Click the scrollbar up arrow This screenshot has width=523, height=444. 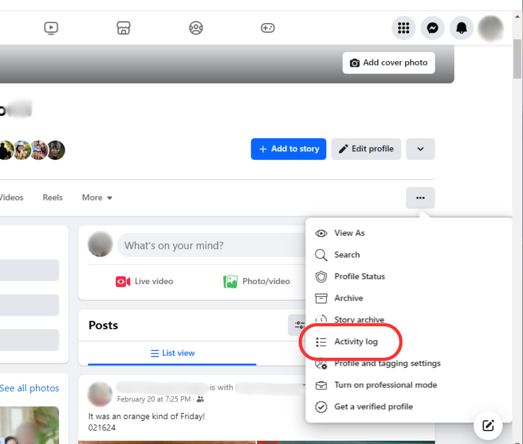click(517, 16)
